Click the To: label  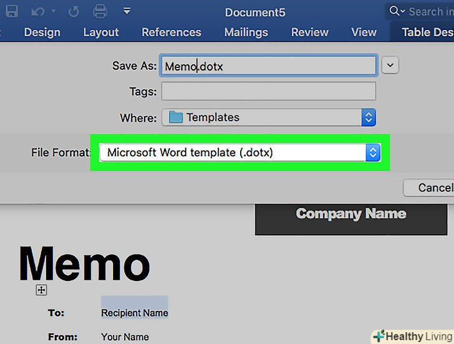tap(56, 313)
